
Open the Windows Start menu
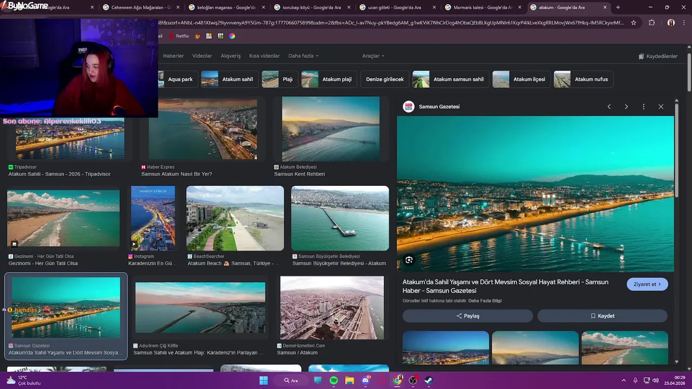tap(263, 380)
